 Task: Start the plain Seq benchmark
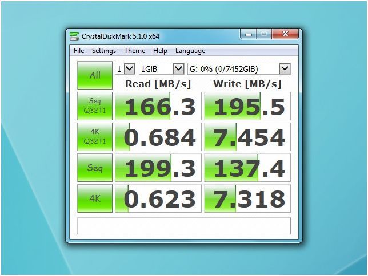coord(95,168)
